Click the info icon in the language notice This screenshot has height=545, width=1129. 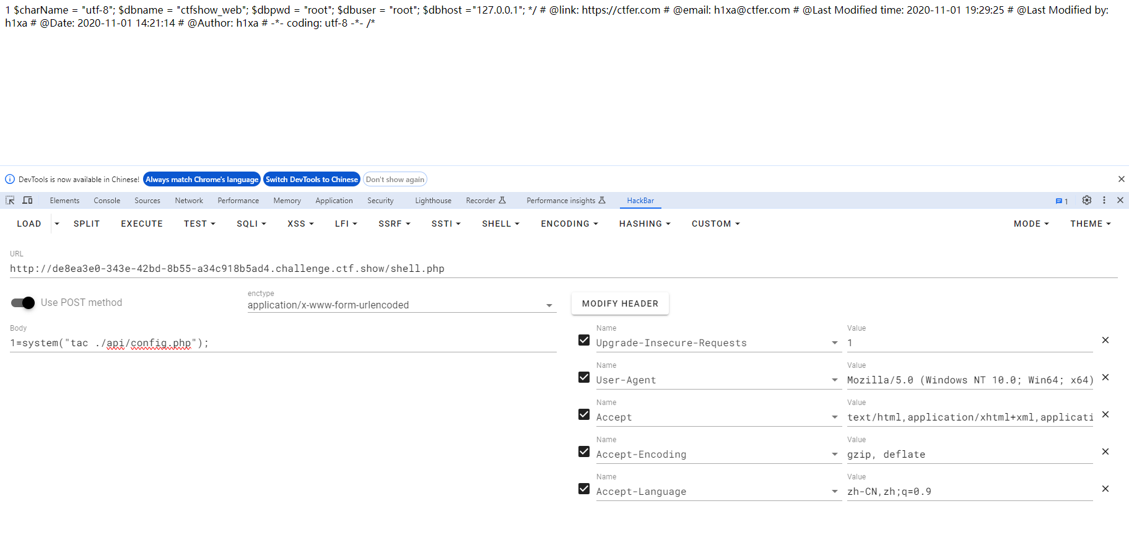[x=10, y=179]
